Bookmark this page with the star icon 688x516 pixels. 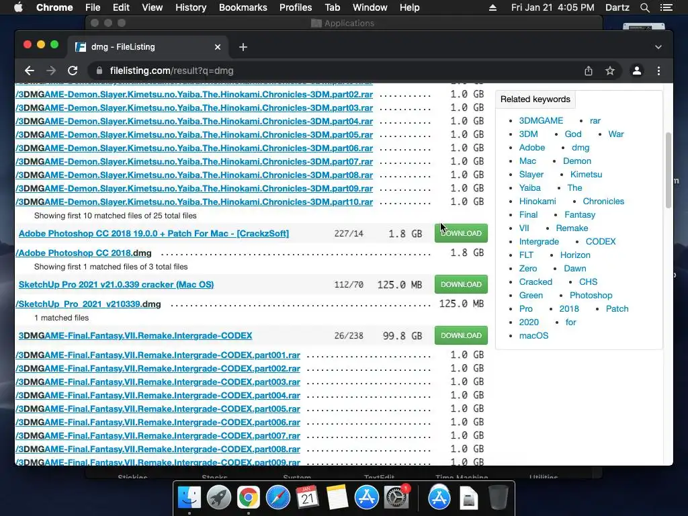point(610,71)
